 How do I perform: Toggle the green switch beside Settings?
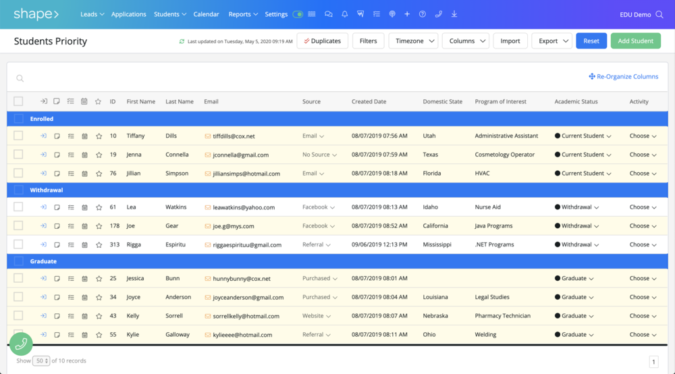point(298,14)
